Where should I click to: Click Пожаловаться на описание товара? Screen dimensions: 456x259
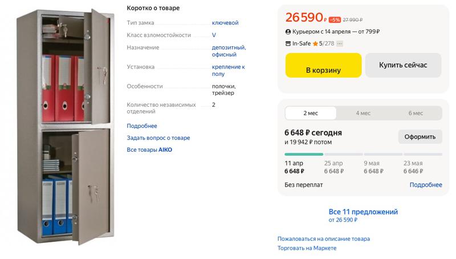click(x=323, y=238)
